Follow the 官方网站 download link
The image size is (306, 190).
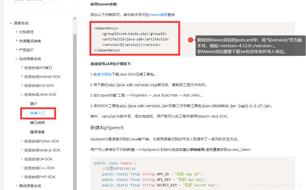click(x=104, y=74)
